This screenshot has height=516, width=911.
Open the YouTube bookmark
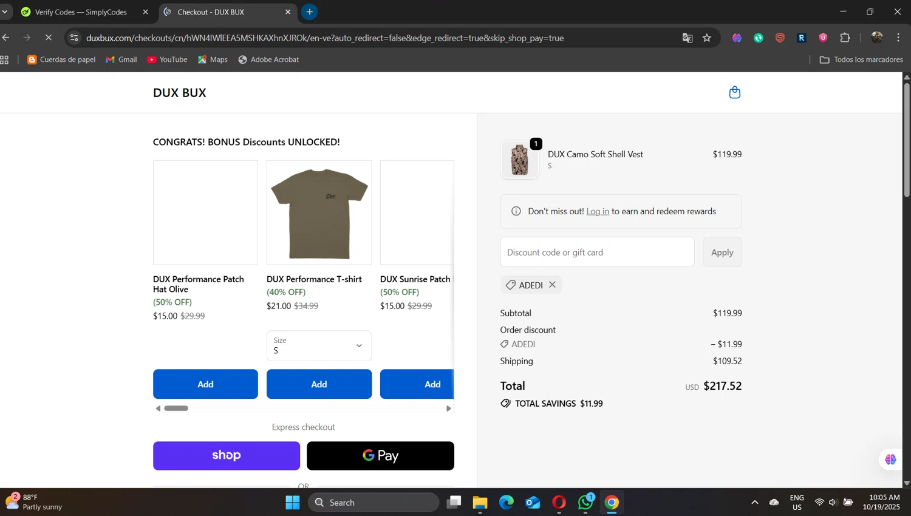(x=167, y=59)
